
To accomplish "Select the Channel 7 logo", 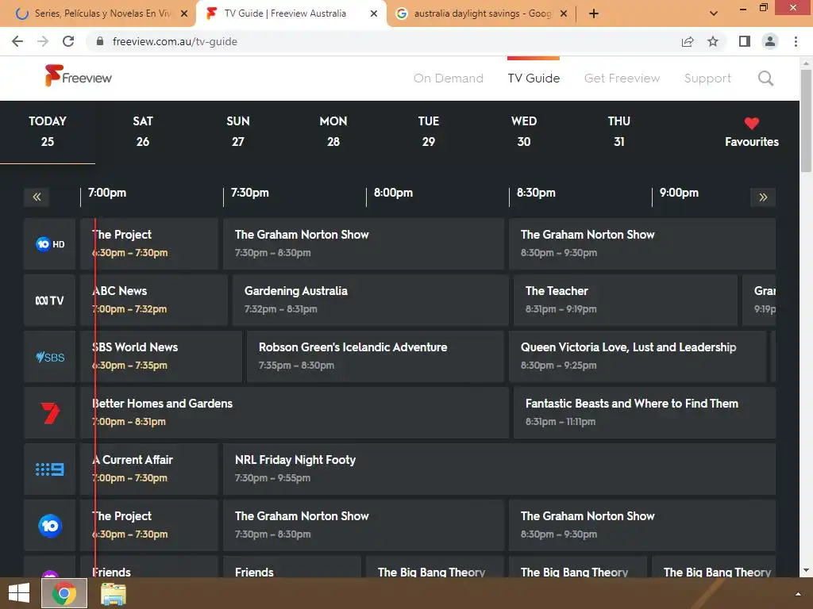I will [x=50, y=412].
